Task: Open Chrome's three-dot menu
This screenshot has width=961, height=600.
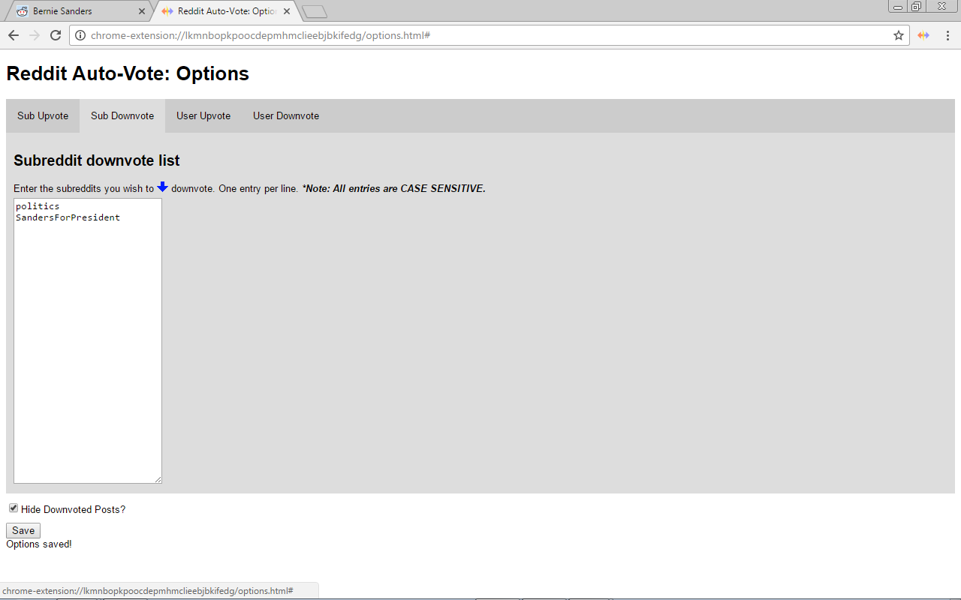Action: [947, 35]
